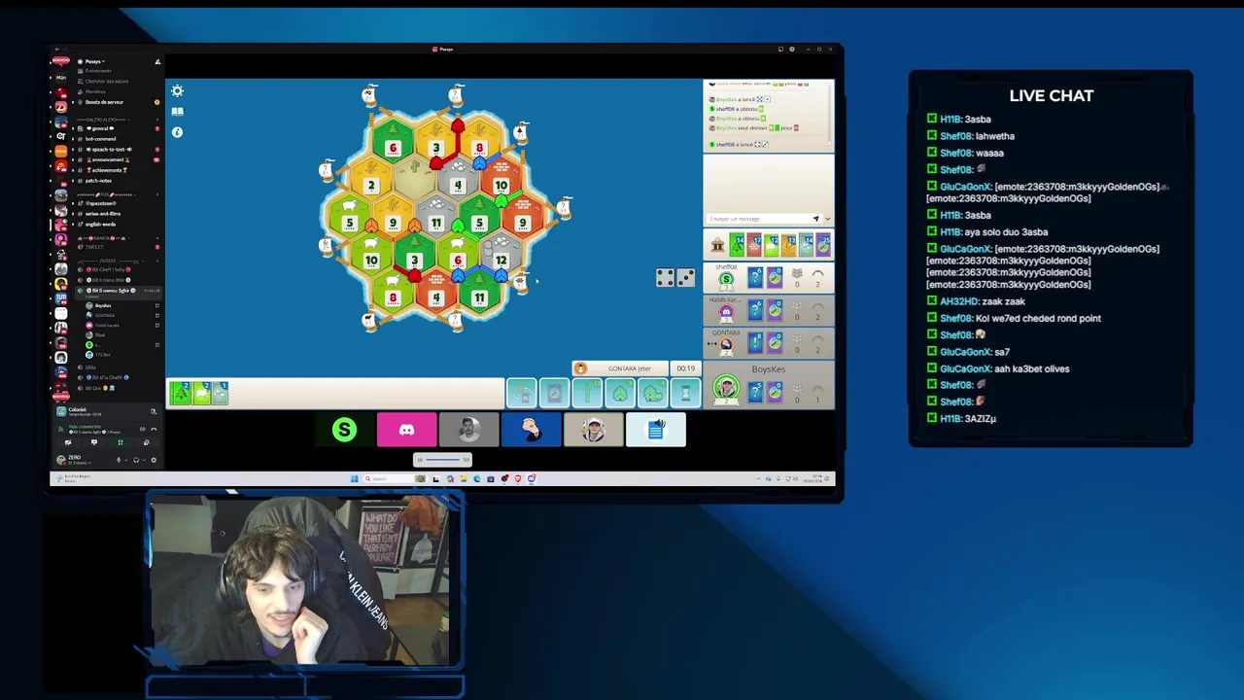Open the english-words channel
Viewport: 1244px width, 700px height.
[100, 225]
